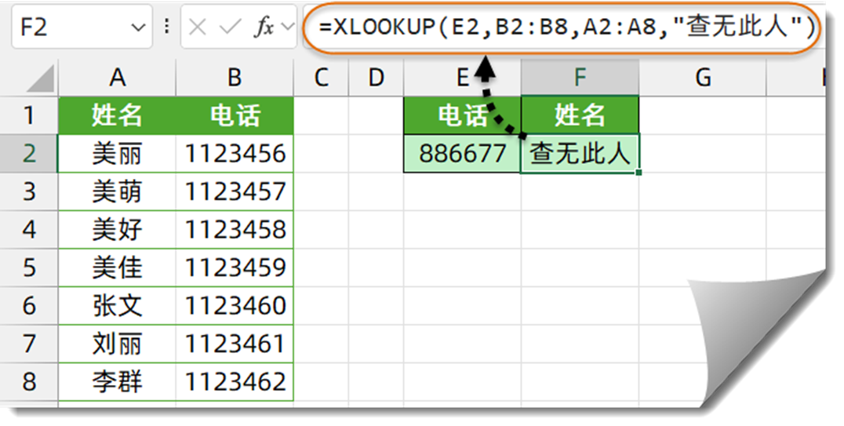Click the formula bar XLOOKUP text

[567, 27]
